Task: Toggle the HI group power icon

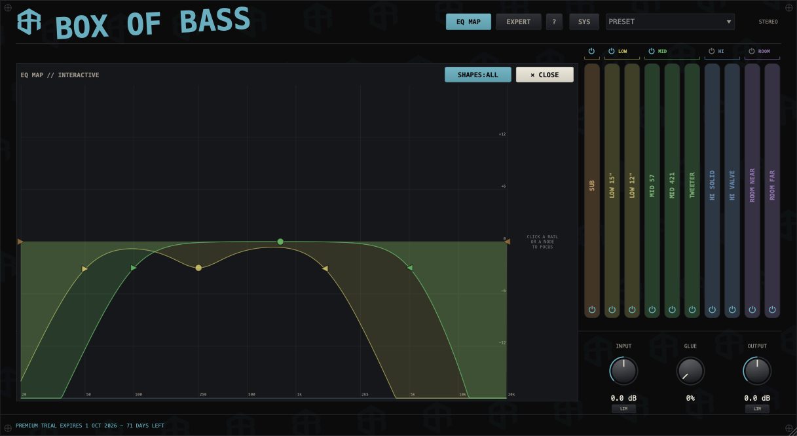Action: [x=712, y=51]
